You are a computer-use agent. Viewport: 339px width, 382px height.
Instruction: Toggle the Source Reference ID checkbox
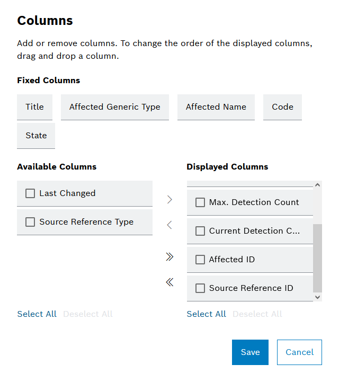point(200,288)
